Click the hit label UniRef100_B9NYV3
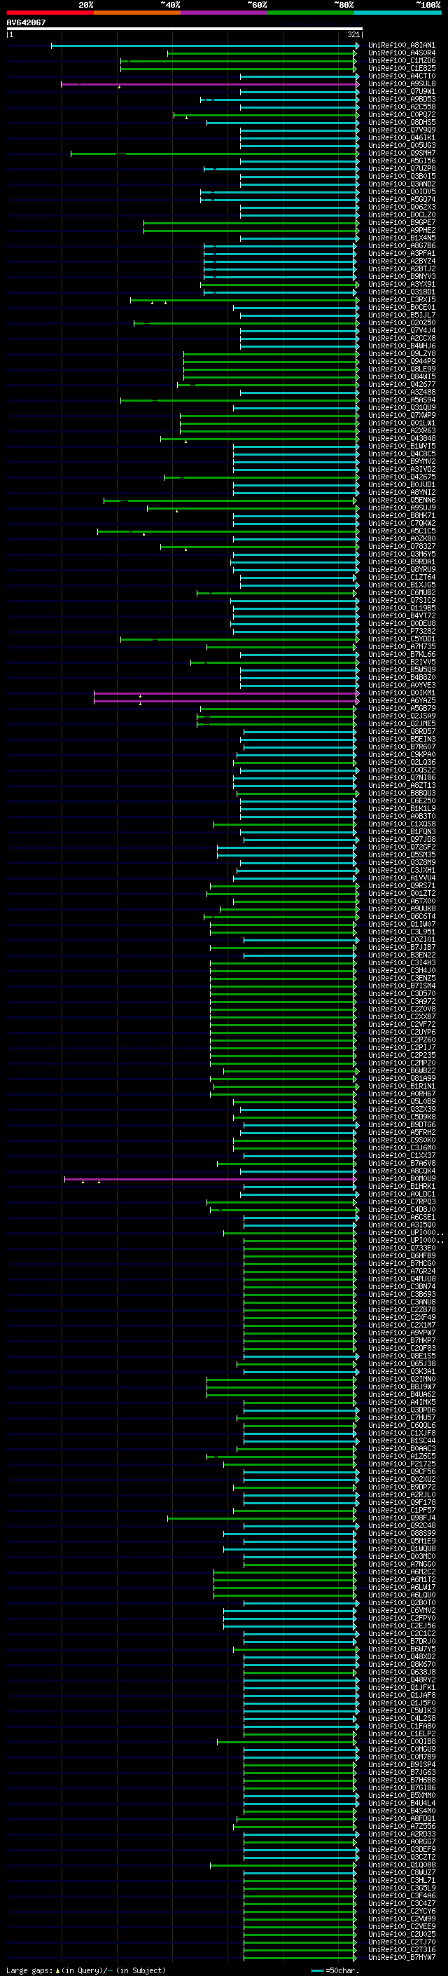Screen dimensions: 448x1976 click(x=401, y=276)
